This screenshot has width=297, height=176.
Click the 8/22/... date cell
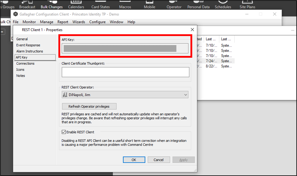[211, 66]
